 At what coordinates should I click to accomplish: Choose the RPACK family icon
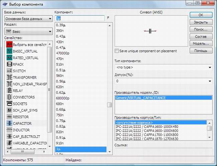pos(9,64)
